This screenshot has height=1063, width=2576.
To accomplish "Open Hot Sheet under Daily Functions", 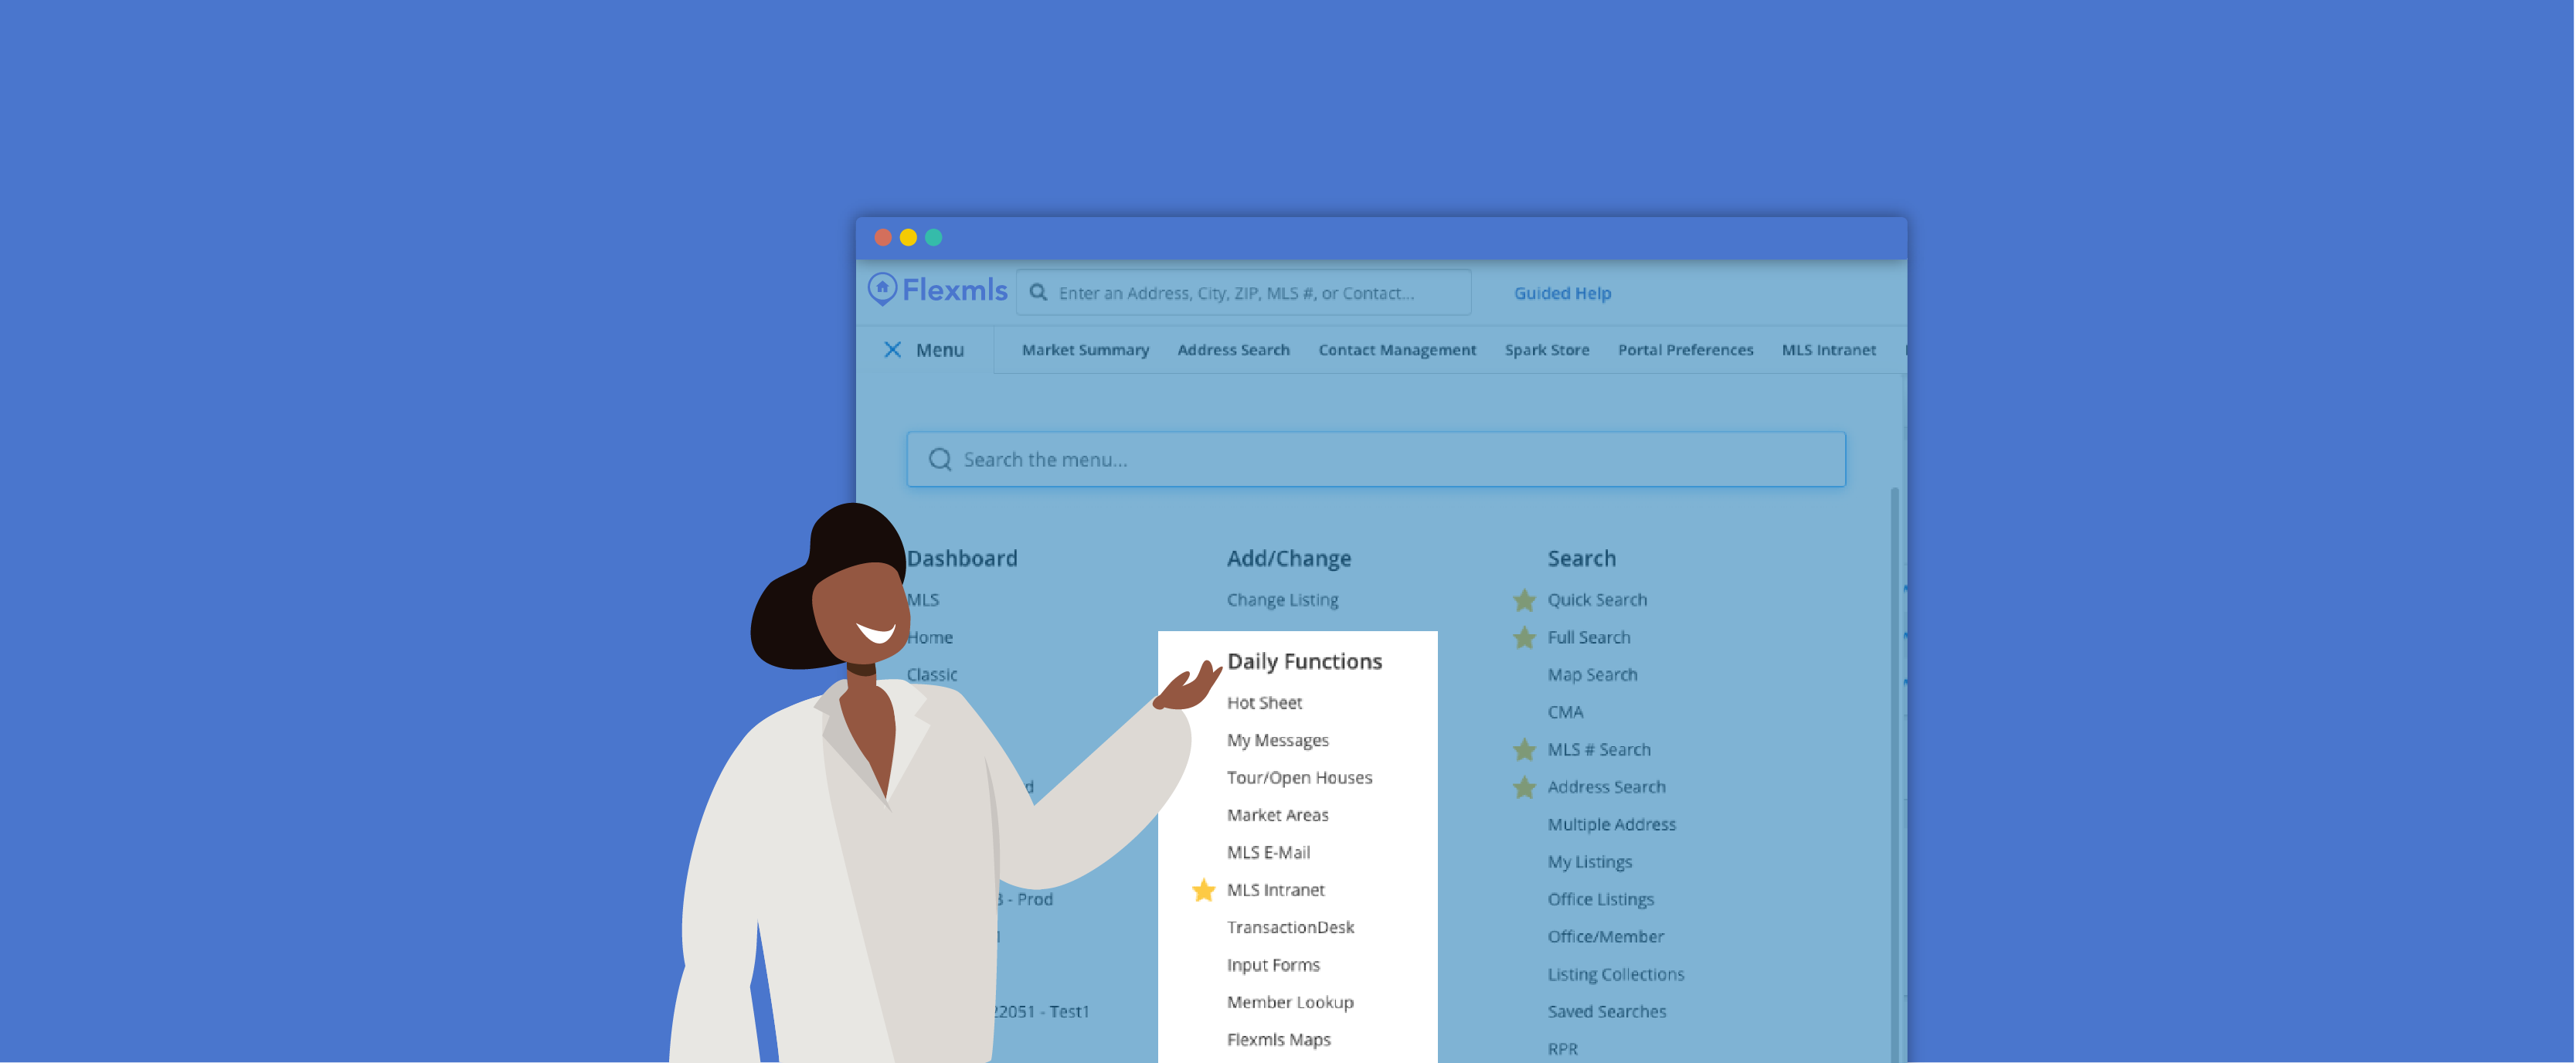I will pyautogui.click(x=1264, y=702).
